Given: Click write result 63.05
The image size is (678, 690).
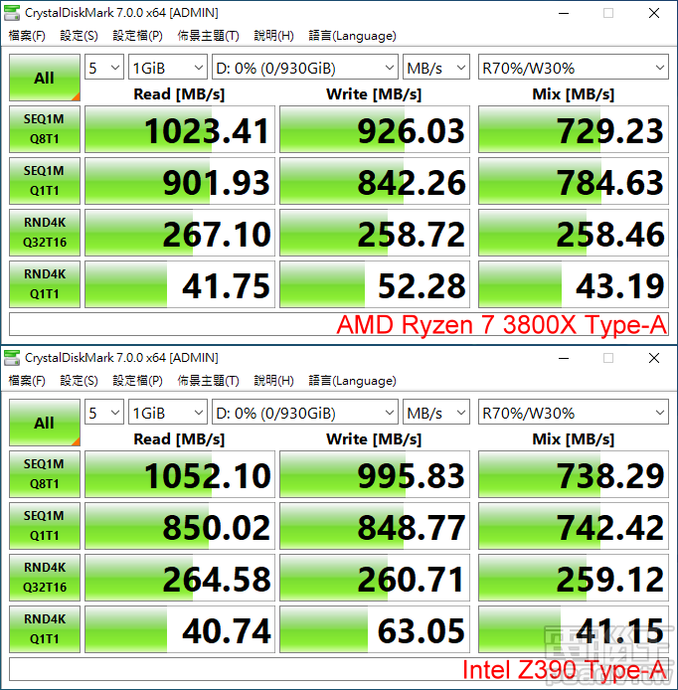Looking at the screenshot, I should click(375, 629).
